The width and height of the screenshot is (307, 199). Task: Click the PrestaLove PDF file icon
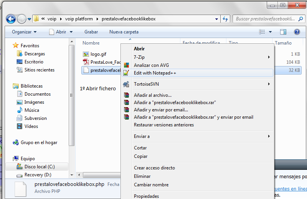pos(86,62)
